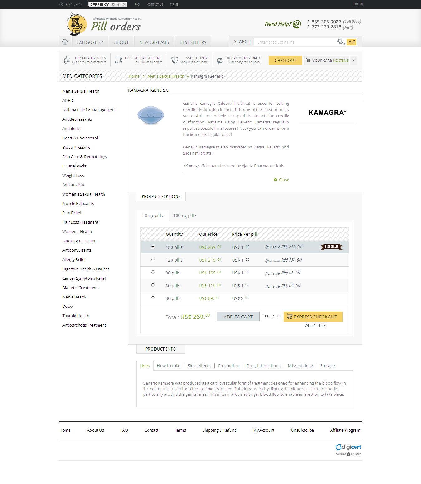Viewport: 421px width, 484px height.
Task: Click the SSL security shield icon
Action: 175,60
